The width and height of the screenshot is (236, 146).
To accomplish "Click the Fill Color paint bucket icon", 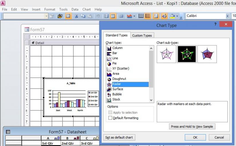I will tap(172, 16).
